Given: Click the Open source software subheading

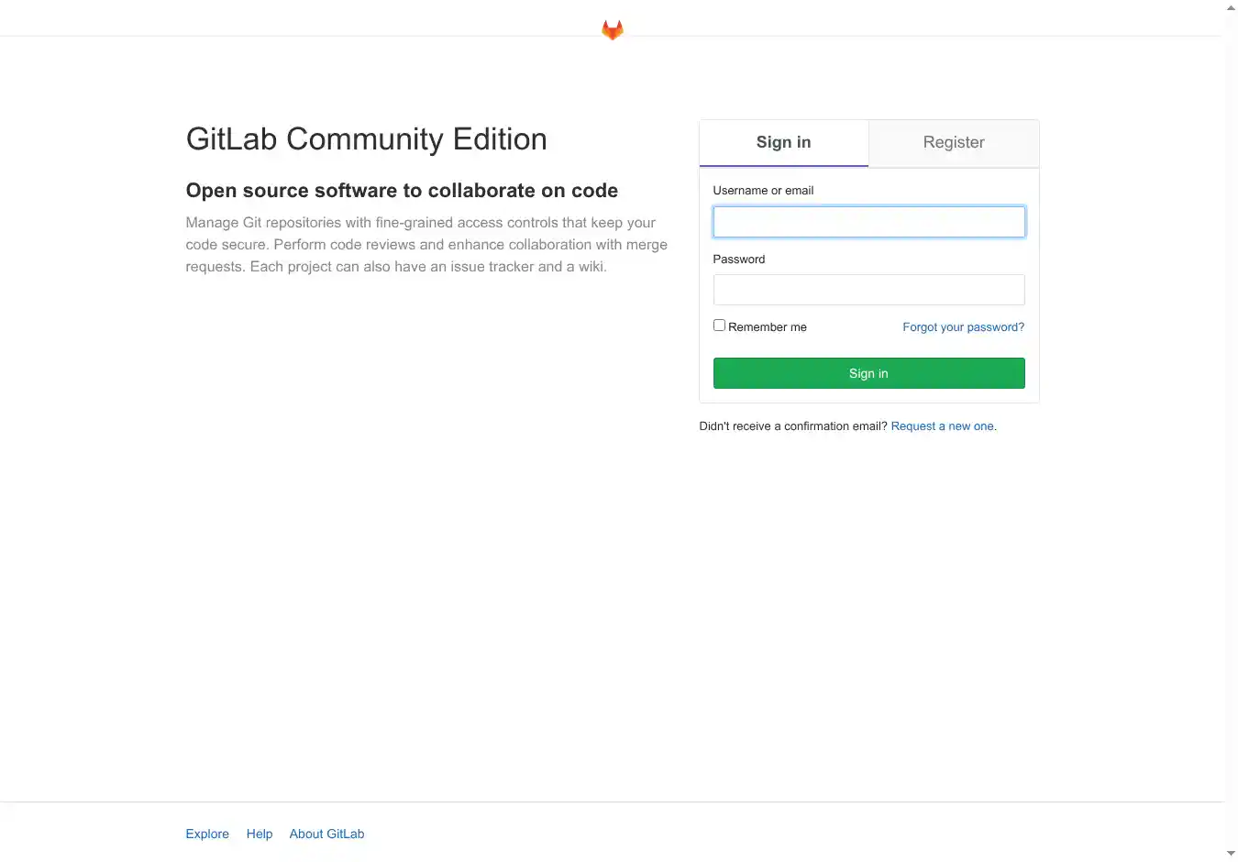Looking at the screenshot, I should pos(402,191).
